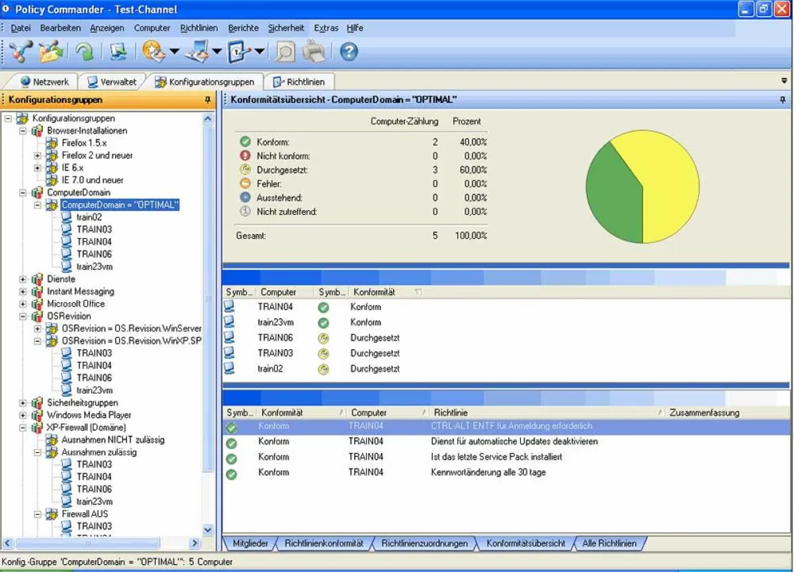Collapse the Browser-Installationen tree node

tap(23, 131)
